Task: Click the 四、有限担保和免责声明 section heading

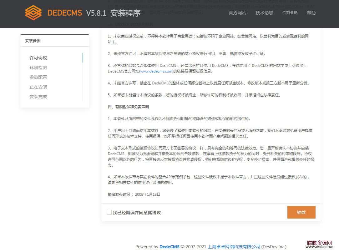Action: (129, 107)
